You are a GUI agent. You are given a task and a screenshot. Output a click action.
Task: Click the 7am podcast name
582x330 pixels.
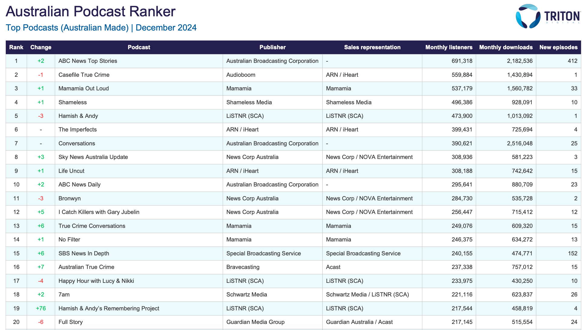[64, 295]
